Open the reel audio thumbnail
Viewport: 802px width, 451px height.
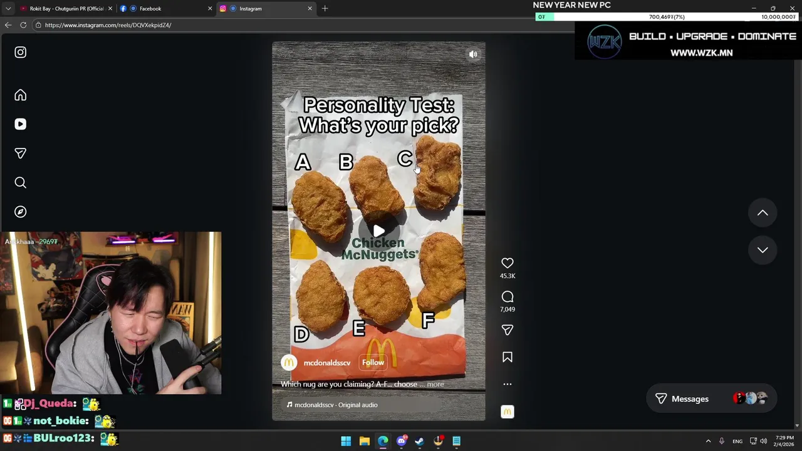[508, 412]
